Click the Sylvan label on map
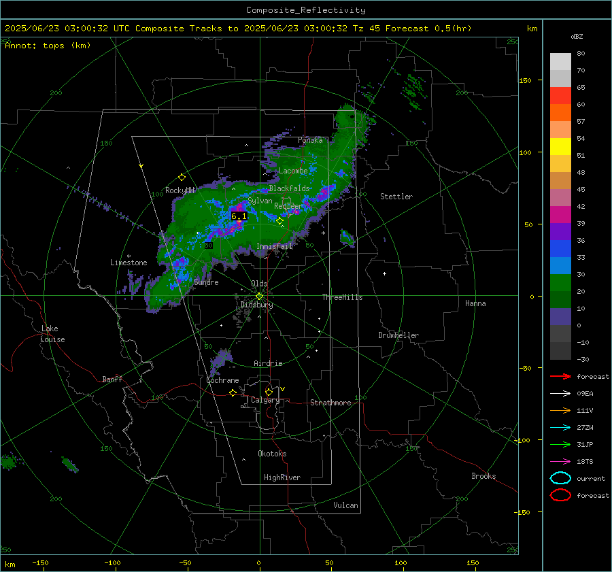Image resolution: width=612 pixels, height=572 pixels. pyautogui.click(x=260, y=201)
